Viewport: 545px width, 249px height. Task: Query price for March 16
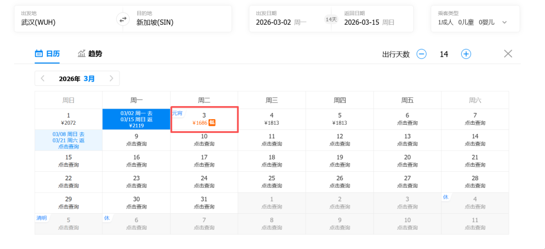pos(136,161)
